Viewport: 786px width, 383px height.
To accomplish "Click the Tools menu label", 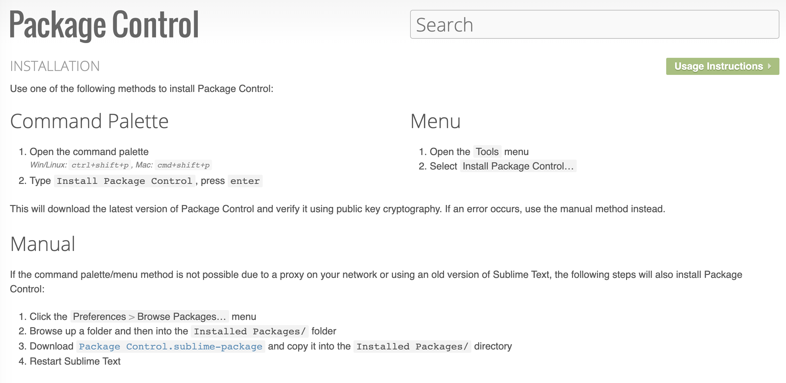I will (487, 152).
